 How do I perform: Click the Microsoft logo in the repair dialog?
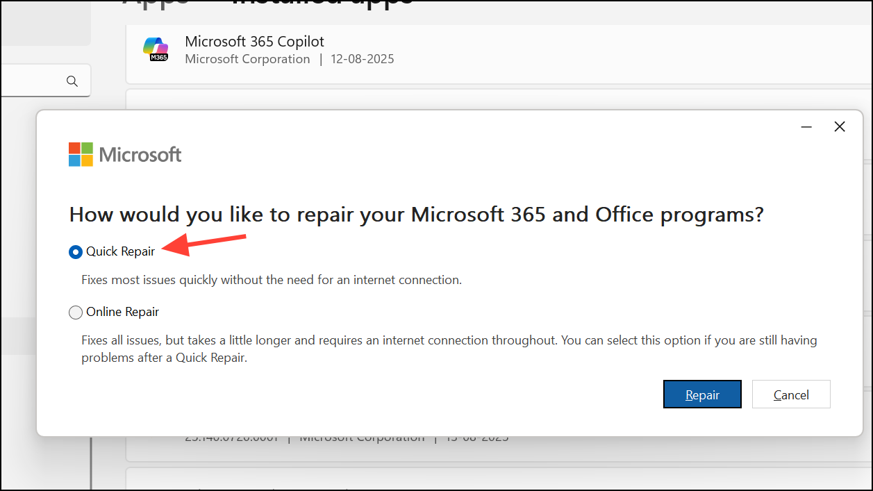pos(125,154)
